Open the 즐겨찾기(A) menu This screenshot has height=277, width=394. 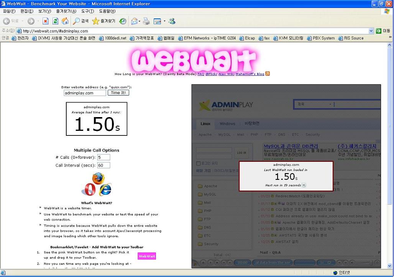pos(66,11)
